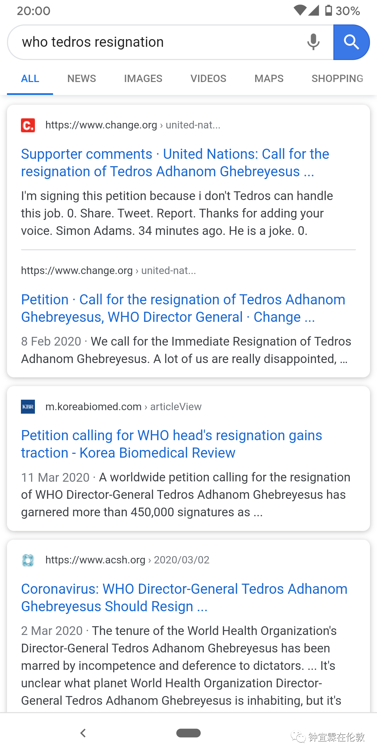Image resolution: width=377 pixels, height=754 pixels.
Task: Tap the change.org red favicon
Action: click(28, 125)
